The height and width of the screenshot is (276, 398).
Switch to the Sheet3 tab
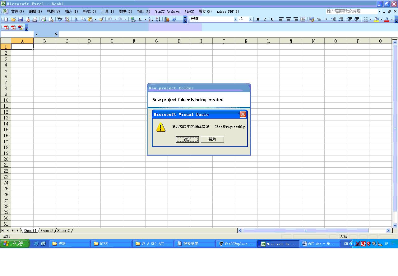coord(64,230)
